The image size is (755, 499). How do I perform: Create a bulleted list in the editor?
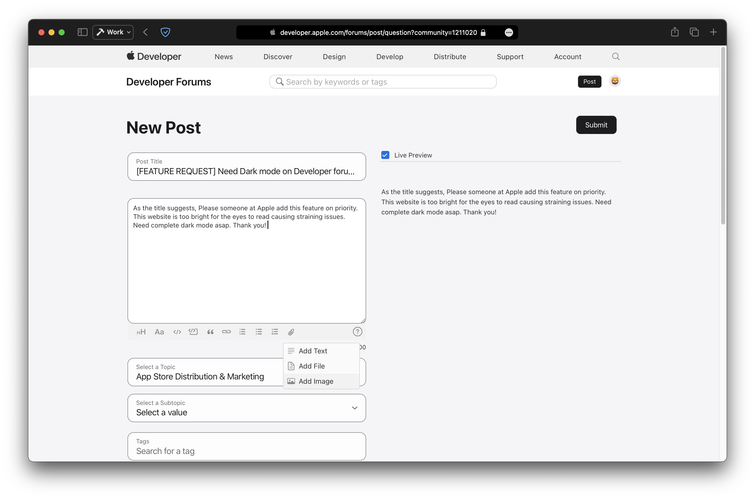[x=259, y=332]
